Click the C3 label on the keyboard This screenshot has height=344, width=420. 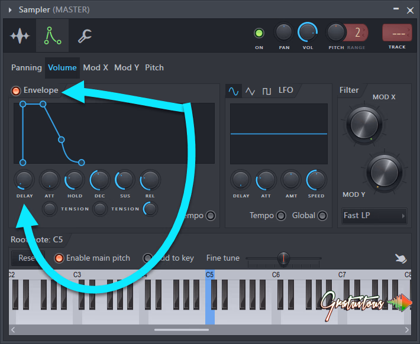(77, 275)
